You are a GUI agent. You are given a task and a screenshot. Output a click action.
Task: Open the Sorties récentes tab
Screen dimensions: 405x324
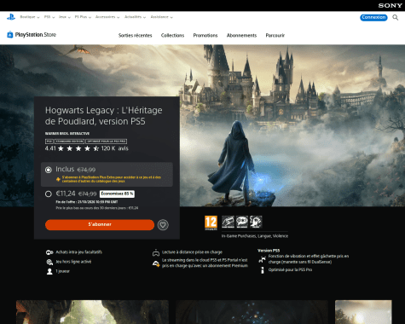tap(136, 36)
